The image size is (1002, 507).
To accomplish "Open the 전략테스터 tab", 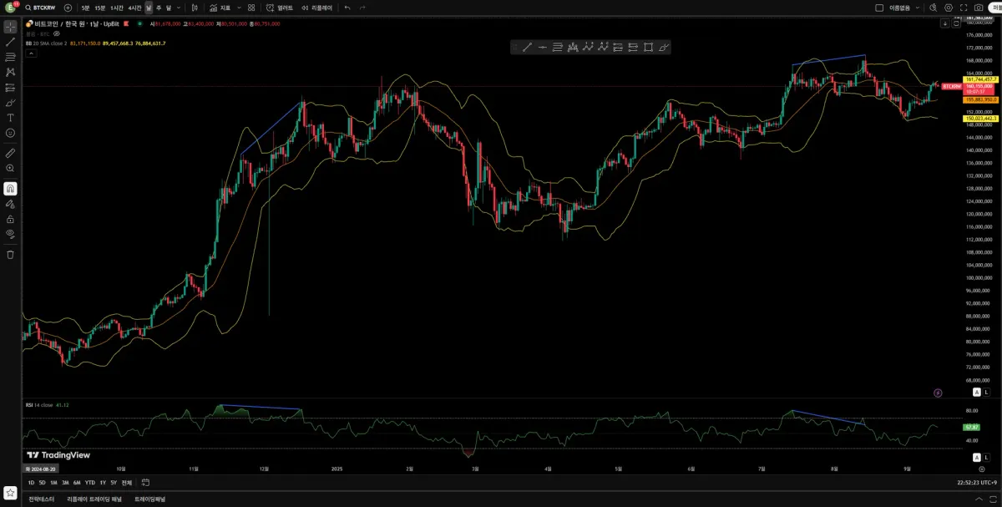I will coord(41,499).
